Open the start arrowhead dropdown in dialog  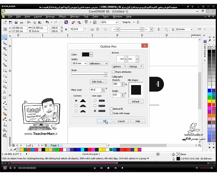click(126, 59)
